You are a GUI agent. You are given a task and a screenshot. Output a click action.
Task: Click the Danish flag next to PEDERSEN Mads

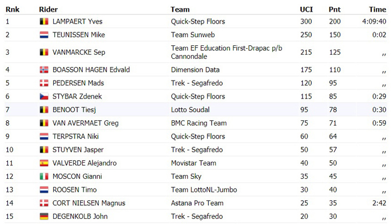[44, 83]
